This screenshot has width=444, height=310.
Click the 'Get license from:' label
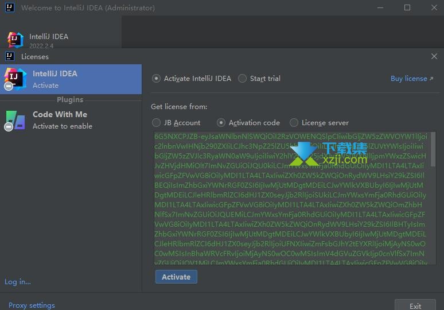[x=179, y=107]
